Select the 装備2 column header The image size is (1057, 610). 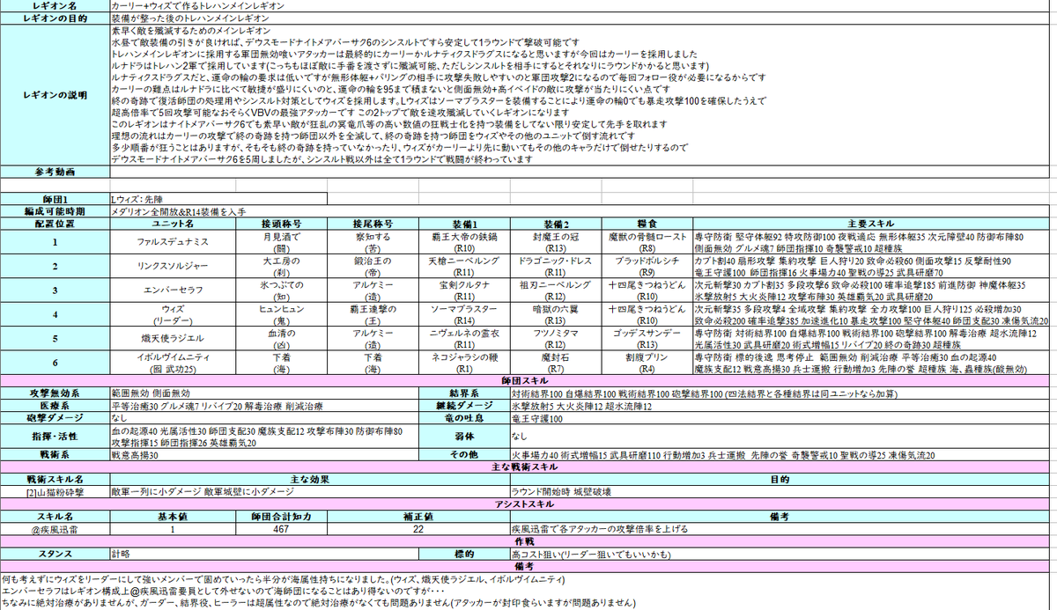pos(556,224)
